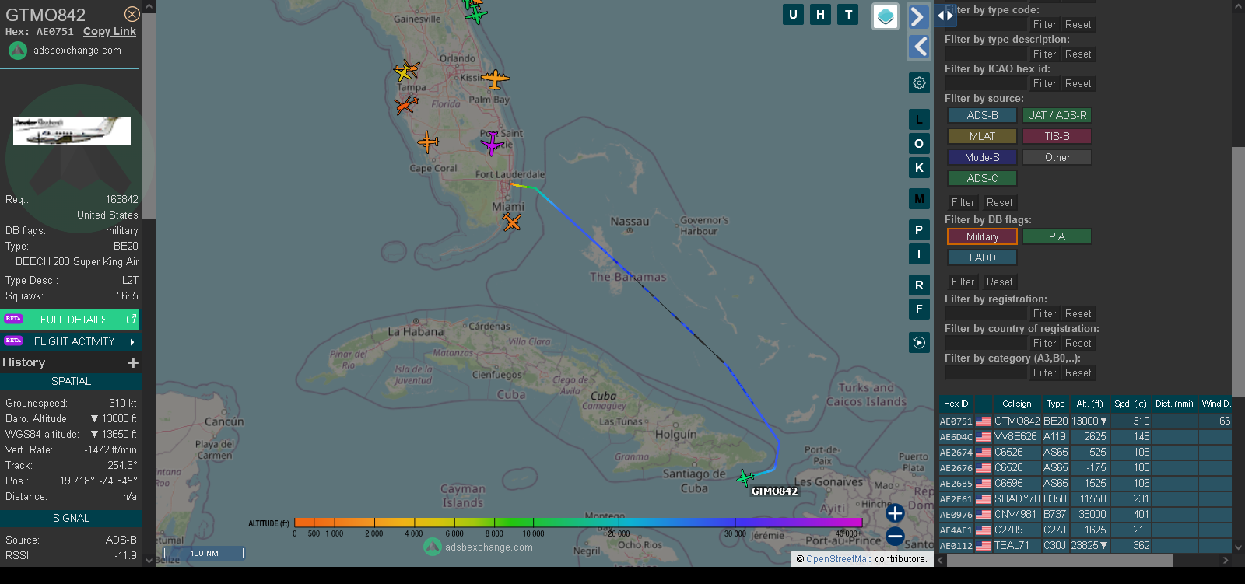Toggle the O map option button
Screen dimensions: 1245x584
click(919, 144)
